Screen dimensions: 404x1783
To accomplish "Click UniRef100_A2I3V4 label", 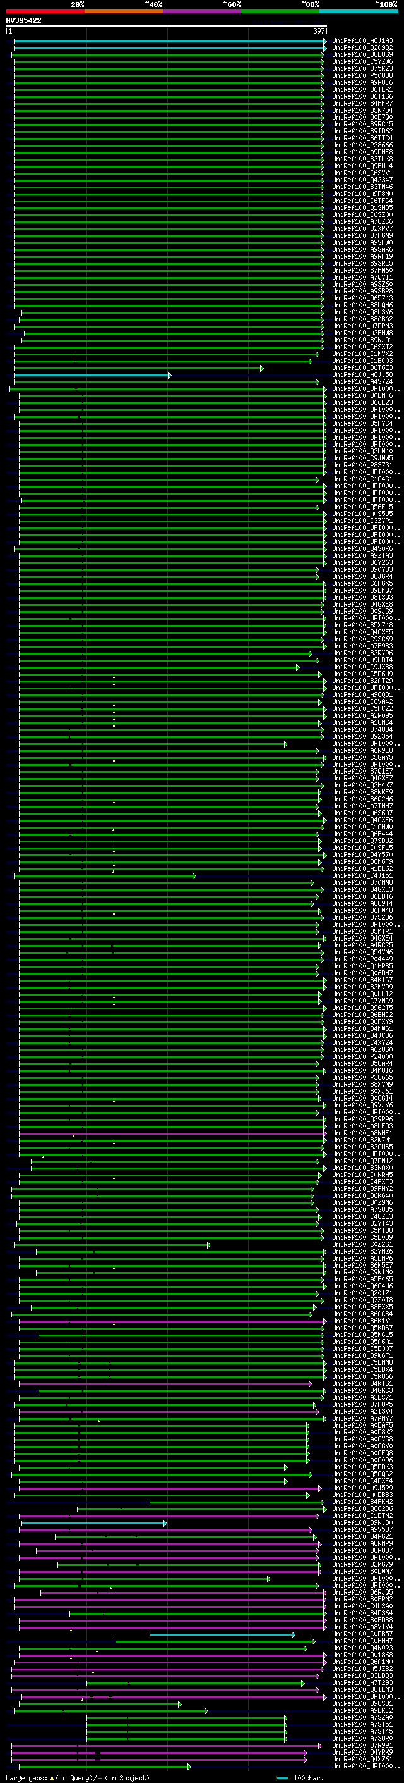I will pyautogui.click(x=362, y=1411).
